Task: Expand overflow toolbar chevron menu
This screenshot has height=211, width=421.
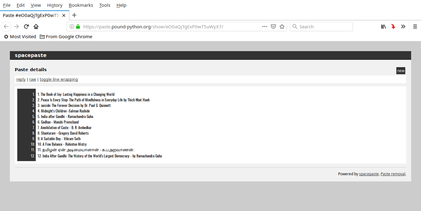Action: click(x=403, y=26)
